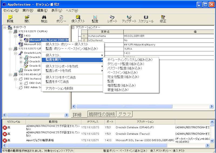216x153 pixels.
Task: Choose 監査レポートを作成 in context menu
Action: (72, 71)
